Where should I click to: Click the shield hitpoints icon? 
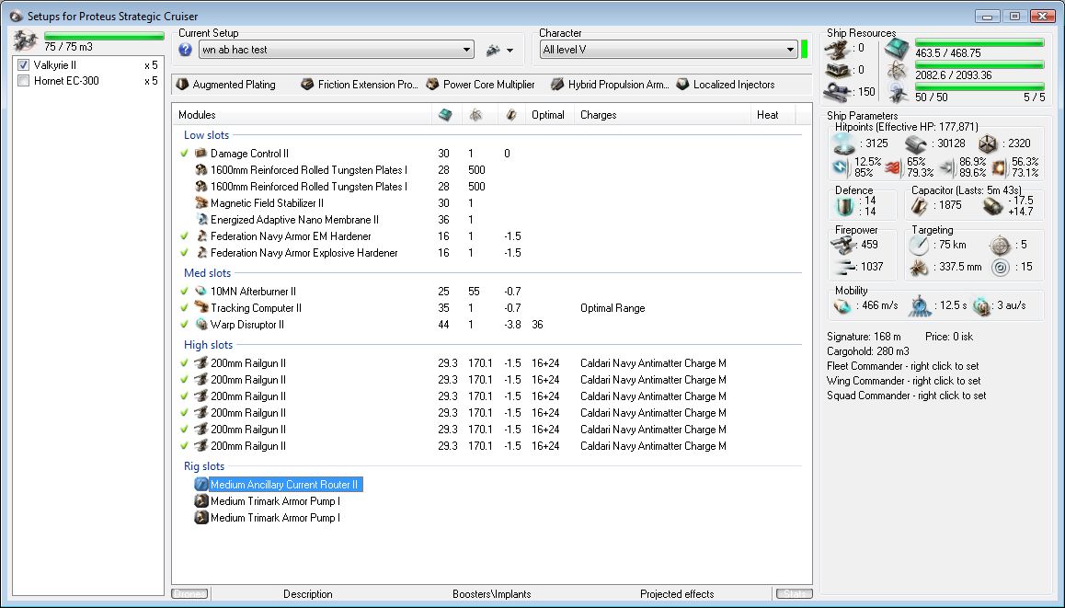(844, 143)
